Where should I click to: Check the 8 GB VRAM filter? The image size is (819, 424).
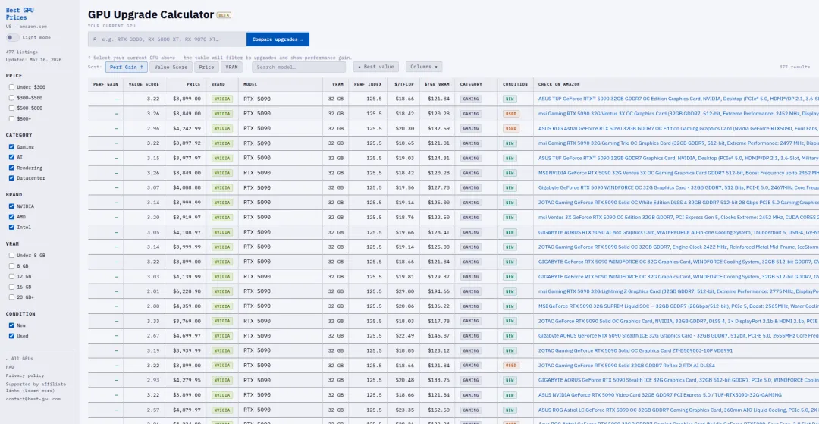click(x=11, y=265)
